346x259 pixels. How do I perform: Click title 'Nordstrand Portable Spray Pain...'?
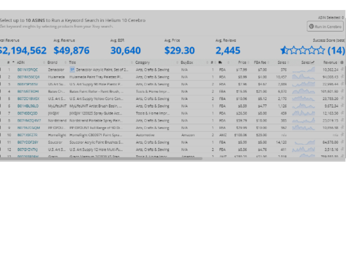[x=96, y=121]
